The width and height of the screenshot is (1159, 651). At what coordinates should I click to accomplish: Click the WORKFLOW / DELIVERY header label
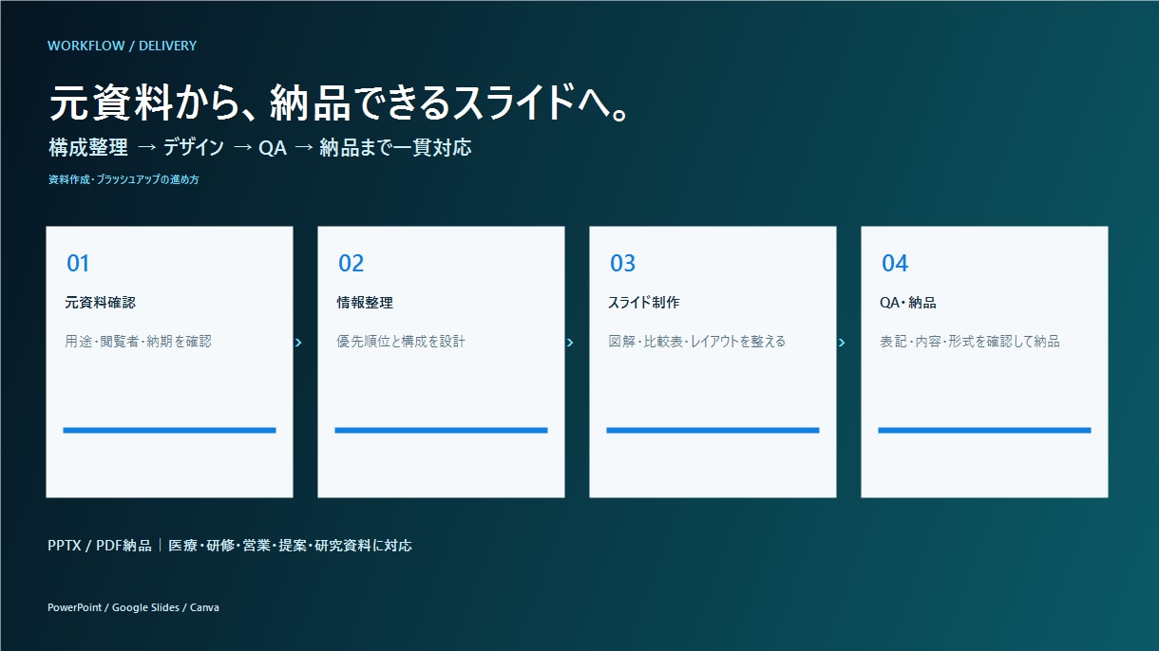click(123, 46)
